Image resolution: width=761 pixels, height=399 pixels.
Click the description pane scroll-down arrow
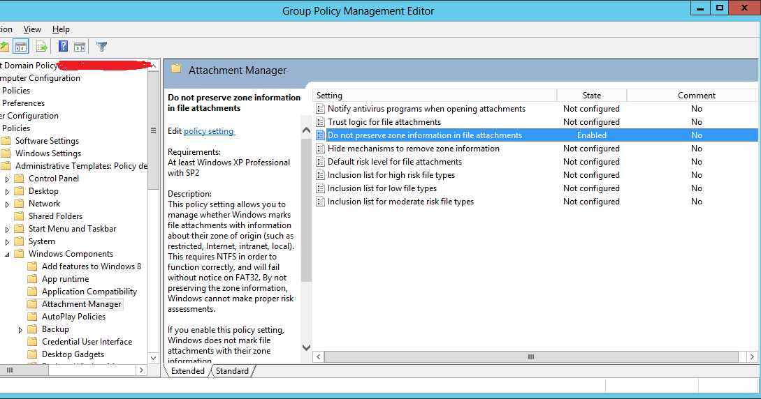point(306,347)
